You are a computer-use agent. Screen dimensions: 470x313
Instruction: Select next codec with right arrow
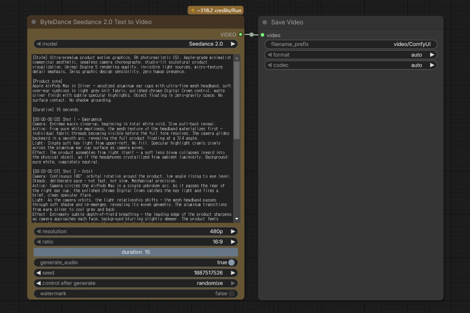[x=432, y=65]
